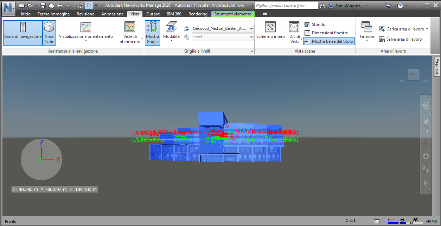Click the 1 di 1 sheet counter
441x226 pixels.
pos(351,221)
